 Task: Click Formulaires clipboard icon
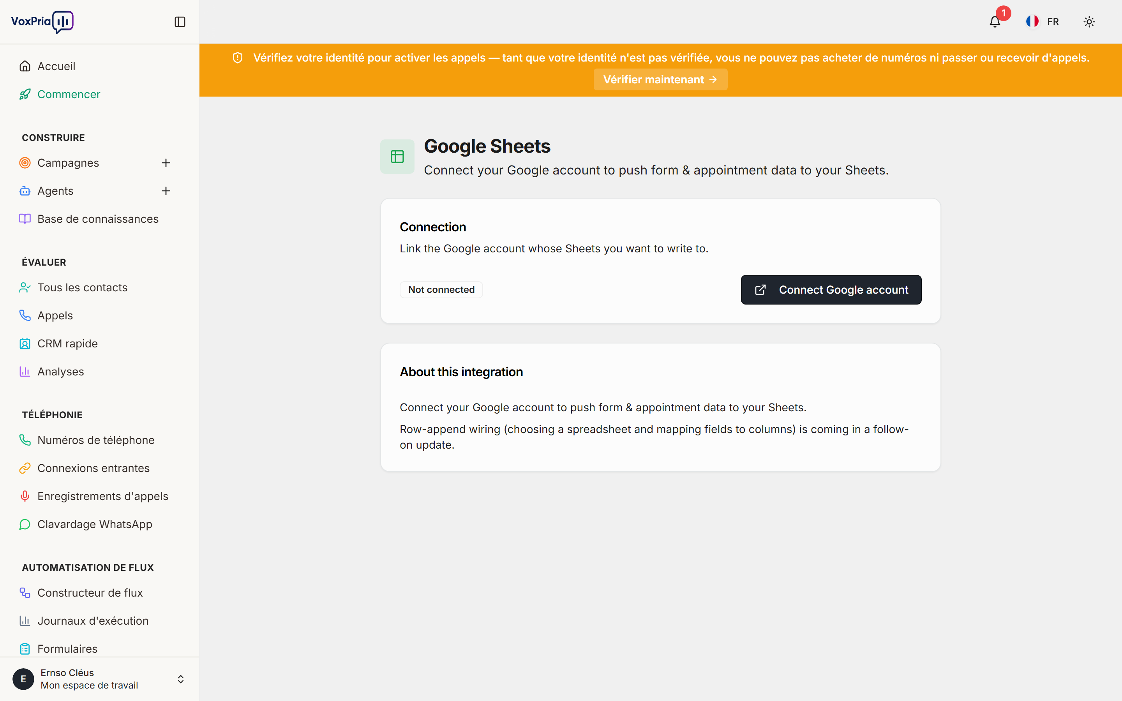click(25, 648)
